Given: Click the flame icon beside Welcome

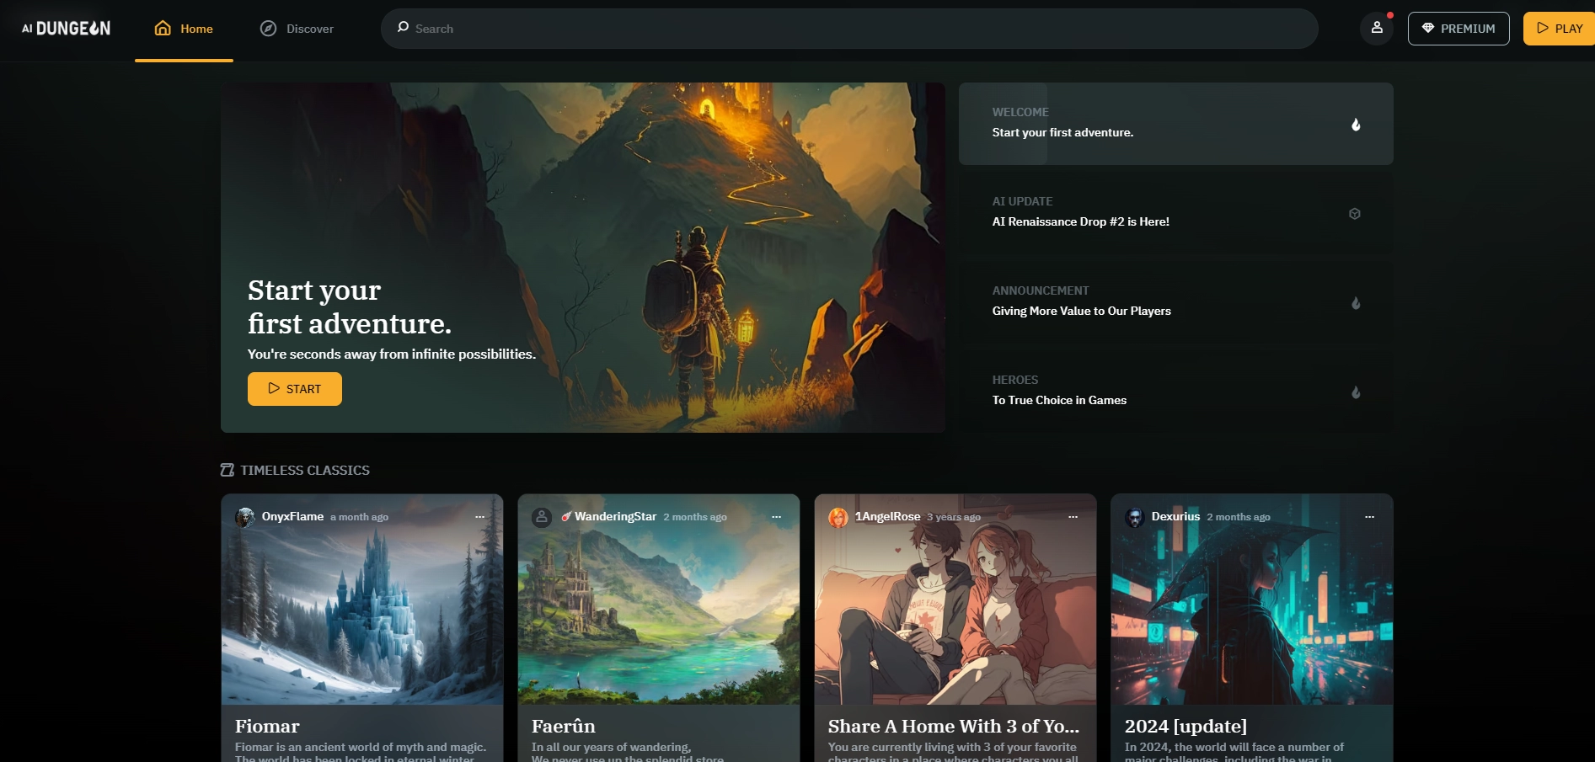Looking at the screenshot, I should click(x=1355, y=125).
